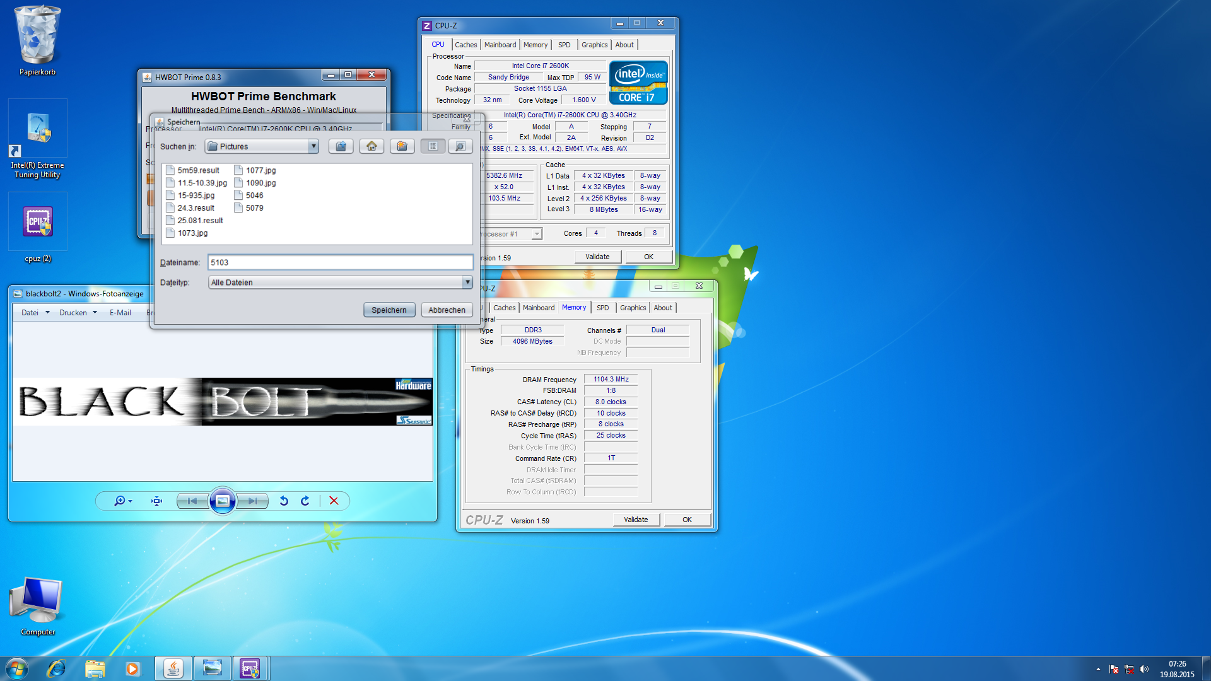Expand the Dateityp Alle Dateien dropdown
This screenshot has width=1211, height=681.
point(467,282)
